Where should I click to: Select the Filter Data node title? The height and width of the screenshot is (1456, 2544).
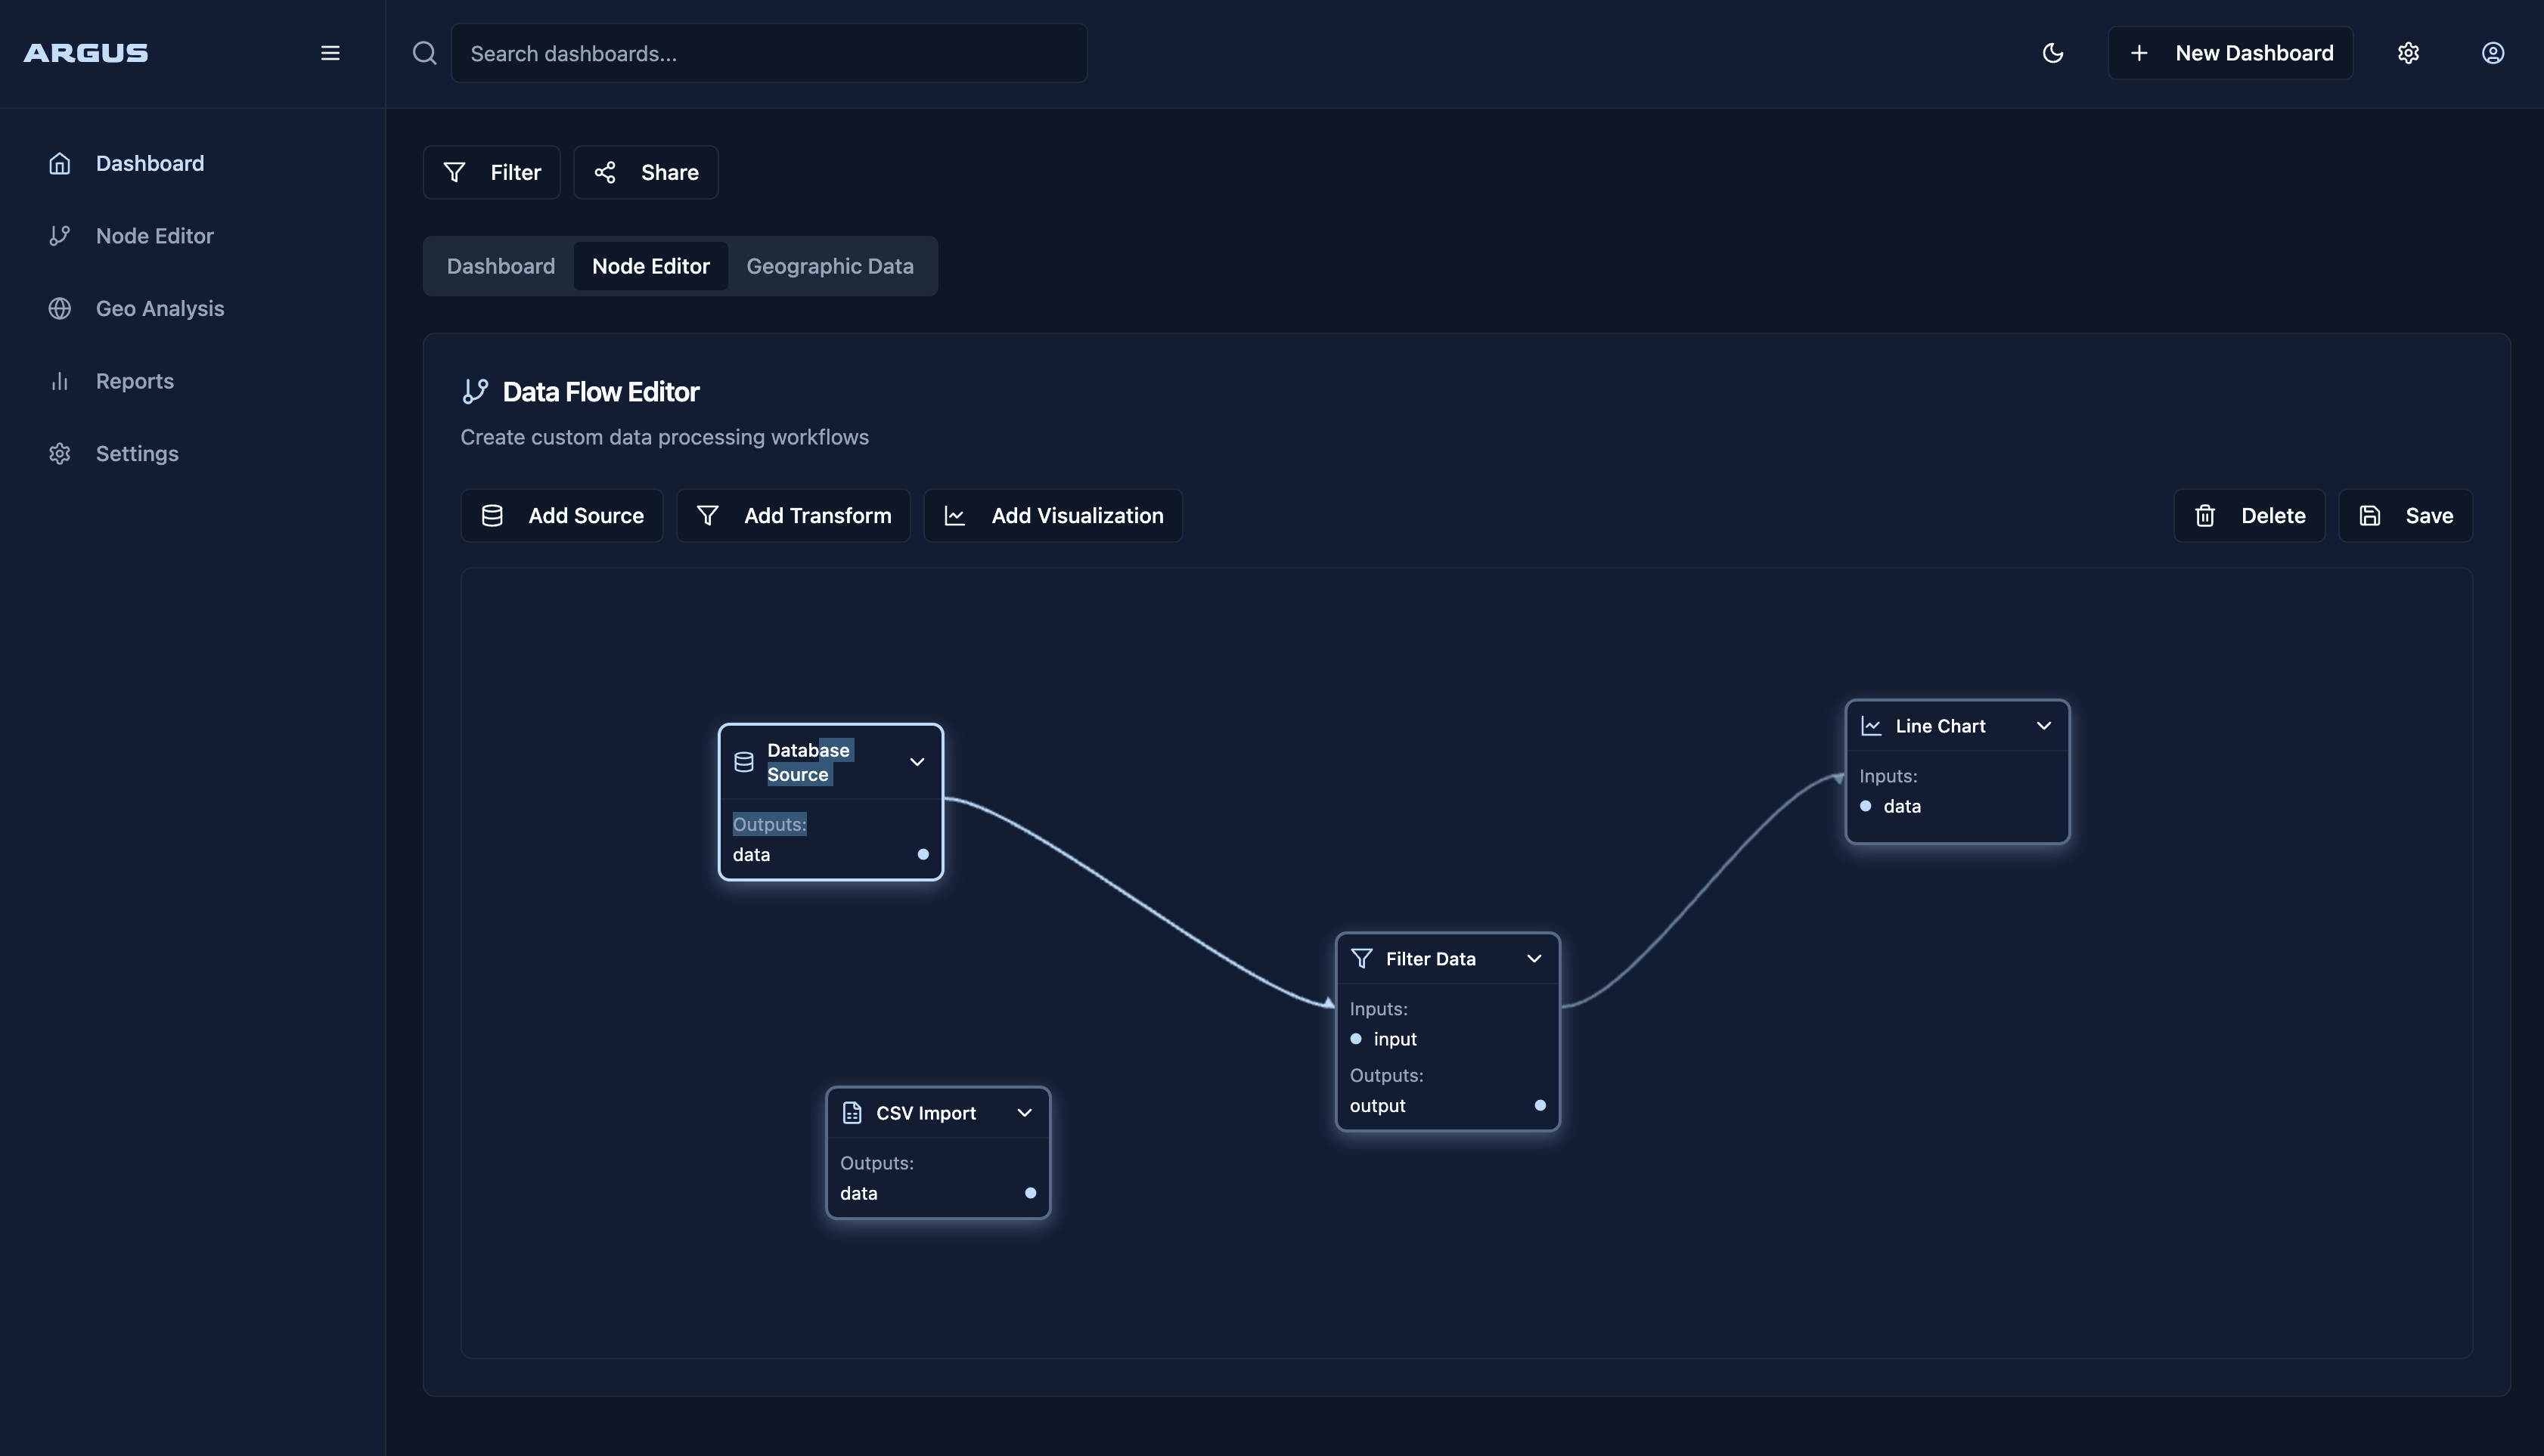pyautogui.click(x=1431, y=958)
